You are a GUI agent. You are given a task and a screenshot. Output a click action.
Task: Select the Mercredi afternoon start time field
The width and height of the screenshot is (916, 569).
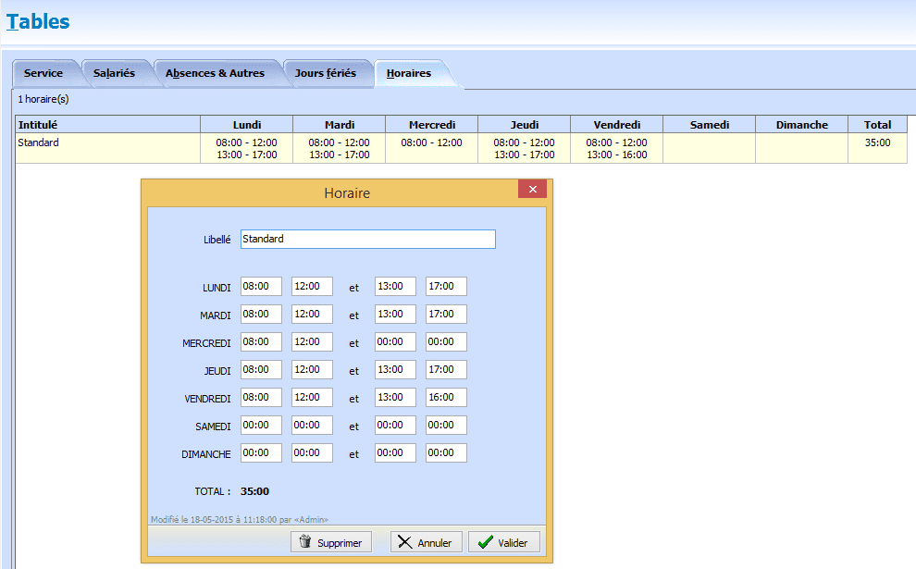pos(395,342)
